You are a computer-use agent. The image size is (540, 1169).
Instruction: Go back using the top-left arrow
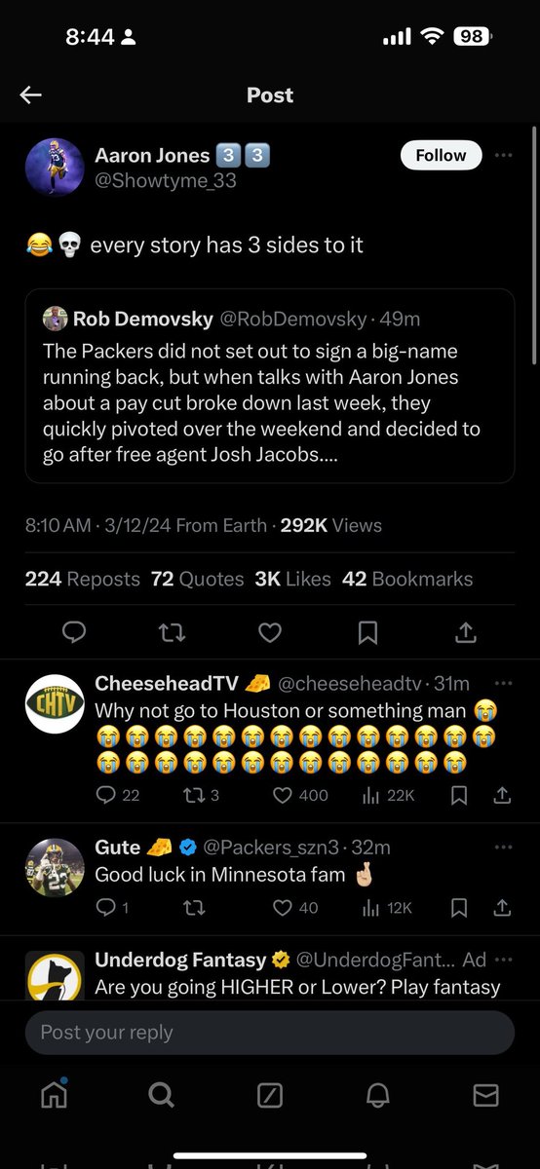coord(31,94)
